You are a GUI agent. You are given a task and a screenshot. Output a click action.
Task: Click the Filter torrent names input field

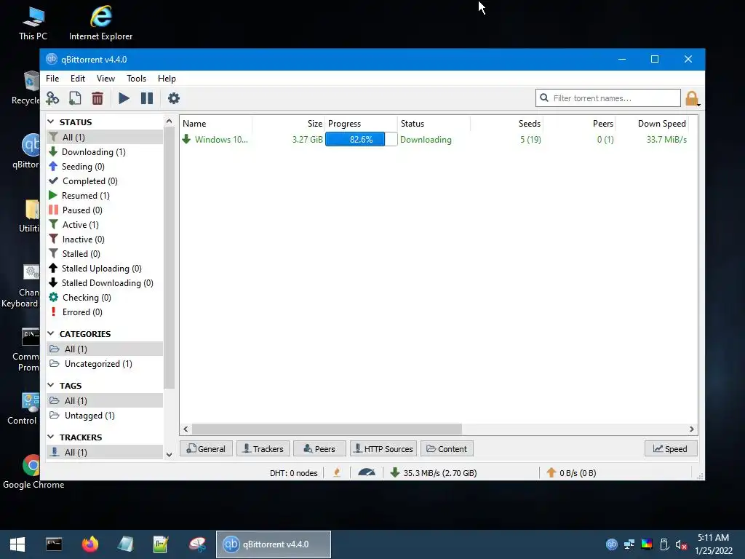pyautogui.click(x=608, y=98)
